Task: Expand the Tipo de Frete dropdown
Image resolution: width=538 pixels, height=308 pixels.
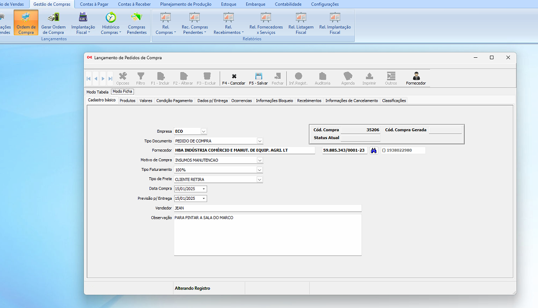Action: pyautogui.click(x=260, y=180)
